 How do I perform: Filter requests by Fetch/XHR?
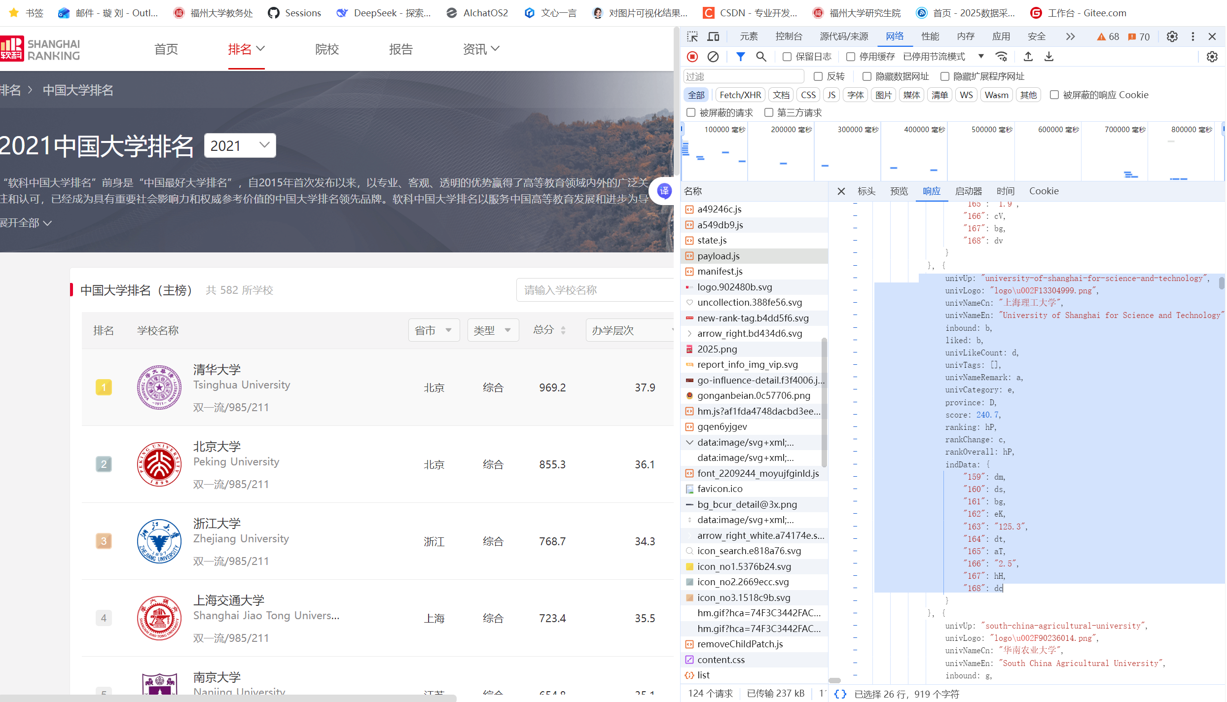click(x=740, y=95)
